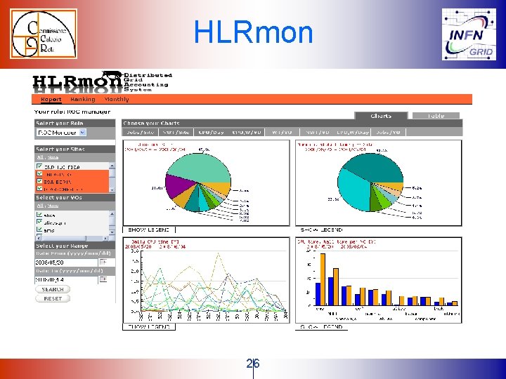Select All VOs link
This screenshot has width=506, height=379.
click(39, 206)
